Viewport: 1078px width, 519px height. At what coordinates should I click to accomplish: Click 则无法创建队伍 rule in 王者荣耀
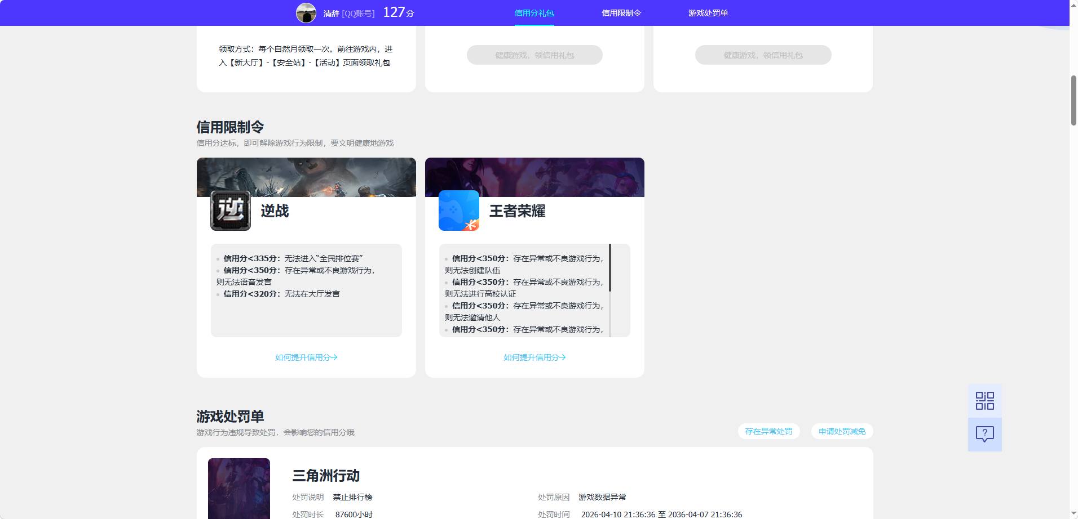pos(472,270)
